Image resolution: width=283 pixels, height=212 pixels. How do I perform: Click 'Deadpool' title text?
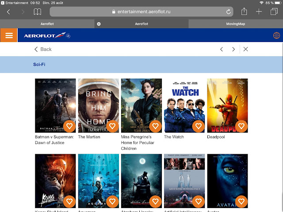tap(216, 137)
